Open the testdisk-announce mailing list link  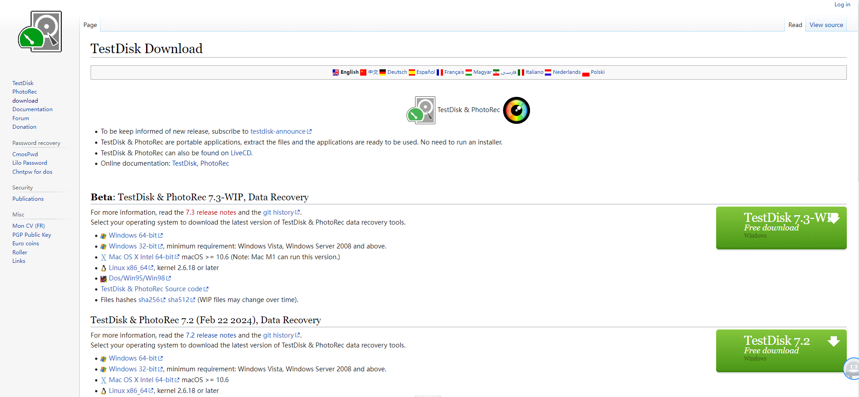[x=278, y=131]
